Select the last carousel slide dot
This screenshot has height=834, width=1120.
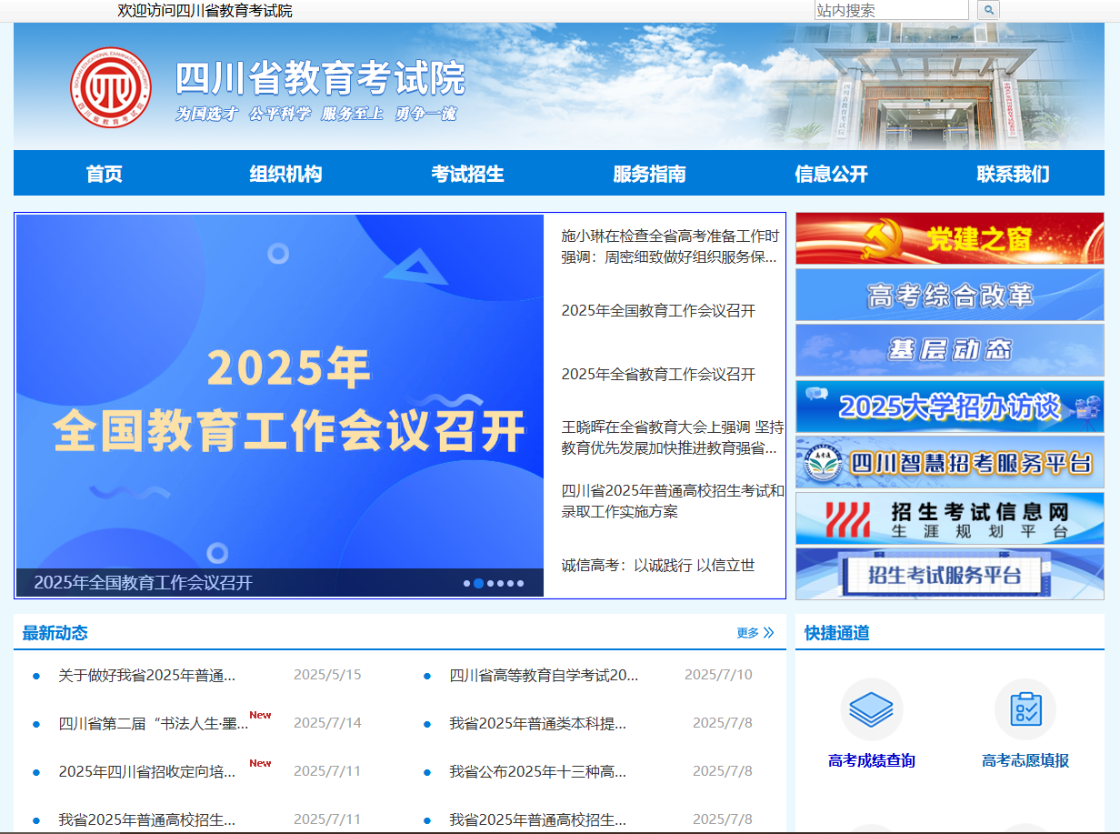pyautogui.click(x=521, y=584)
